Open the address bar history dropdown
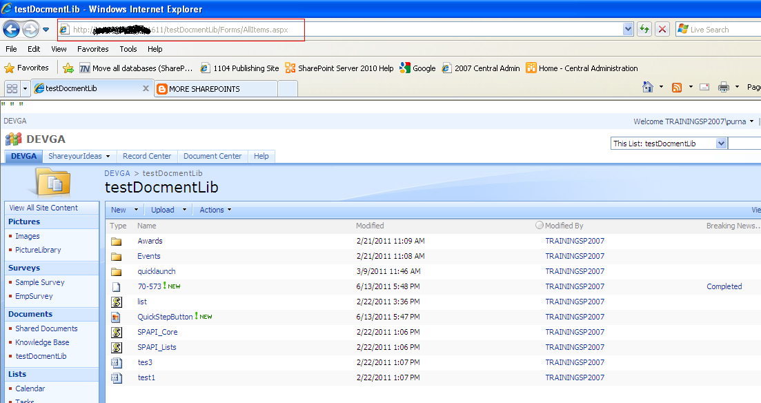The height and width of the screenshot is (403, 761). pyautogui.click(x=628, y=30)
